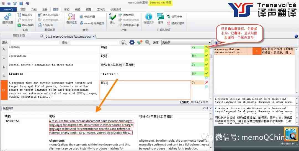Switch to the 审校 ribbon tab
Viewport: 299px width, 151px height.
coord(67,9)
